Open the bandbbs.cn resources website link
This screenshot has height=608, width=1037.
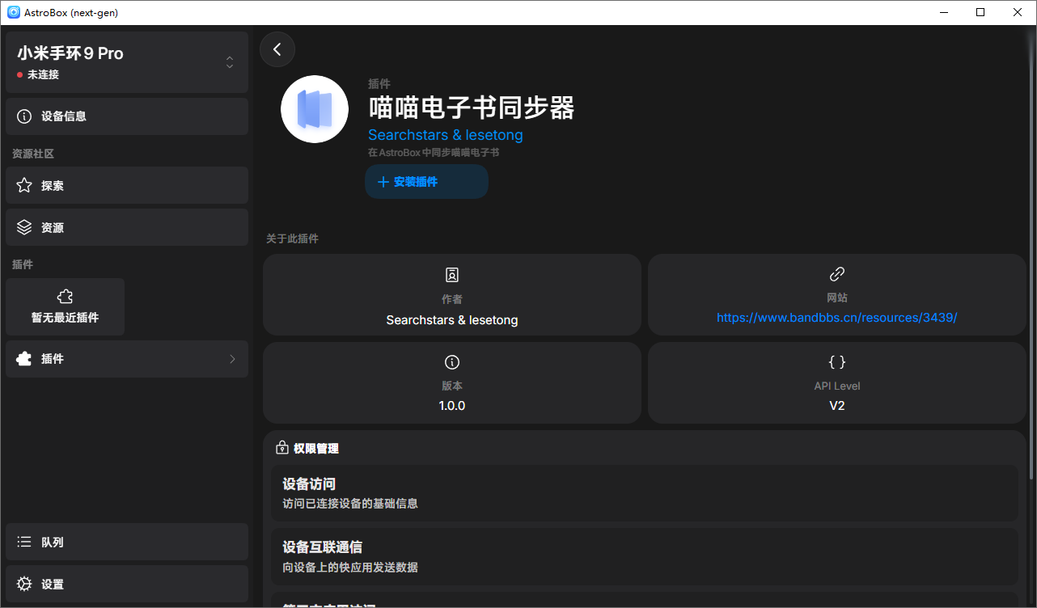click(837, 318)
